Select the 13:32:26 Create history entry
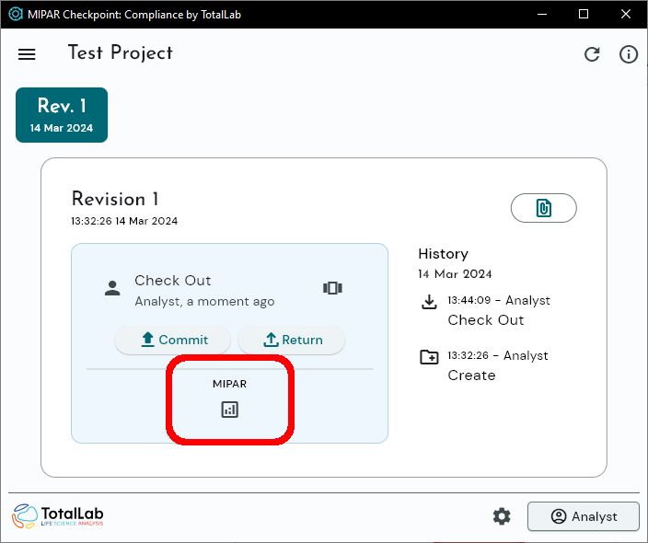The width and height of the screenshot is (648, 543). coord(484,365)
